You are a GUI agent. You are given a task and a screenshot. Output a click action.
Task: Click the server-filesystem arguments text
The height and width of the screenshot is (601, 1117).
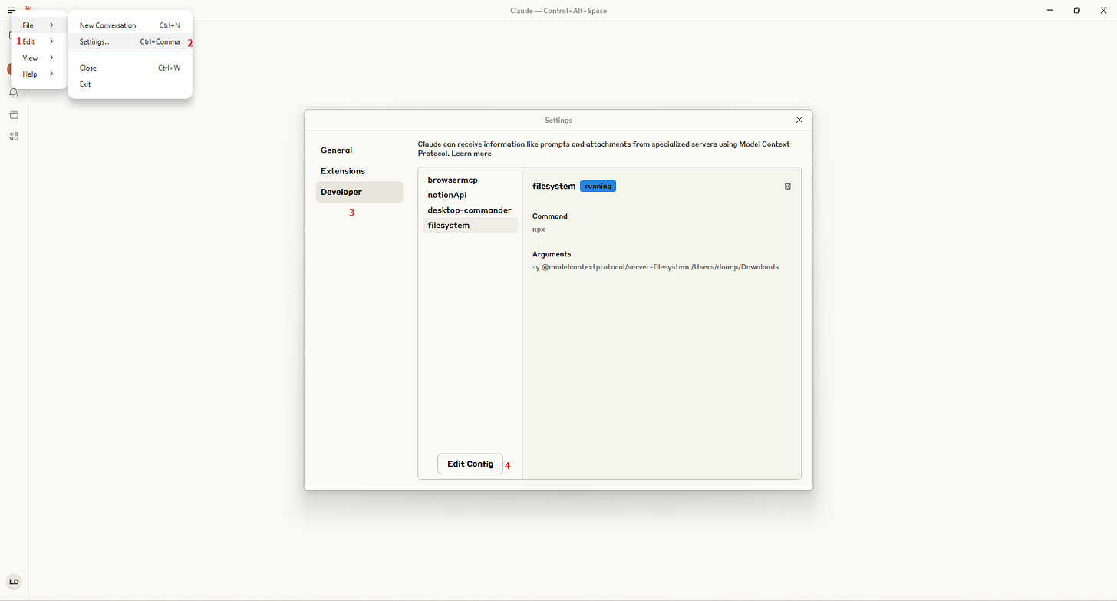[655, 267]
